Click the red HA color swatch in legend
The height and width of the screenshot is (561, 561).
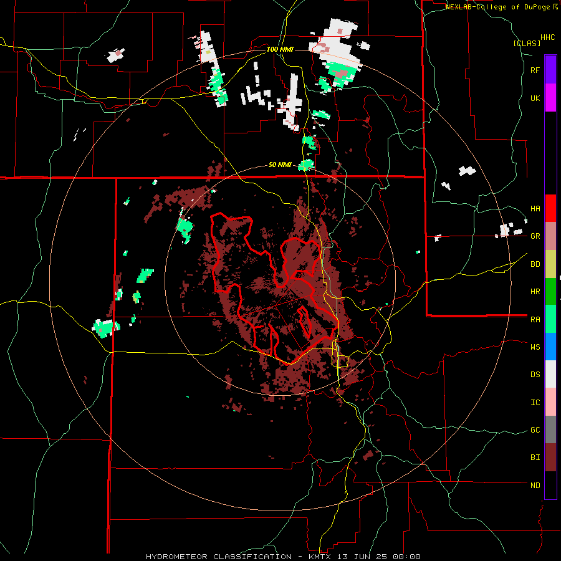coord(550,208)
